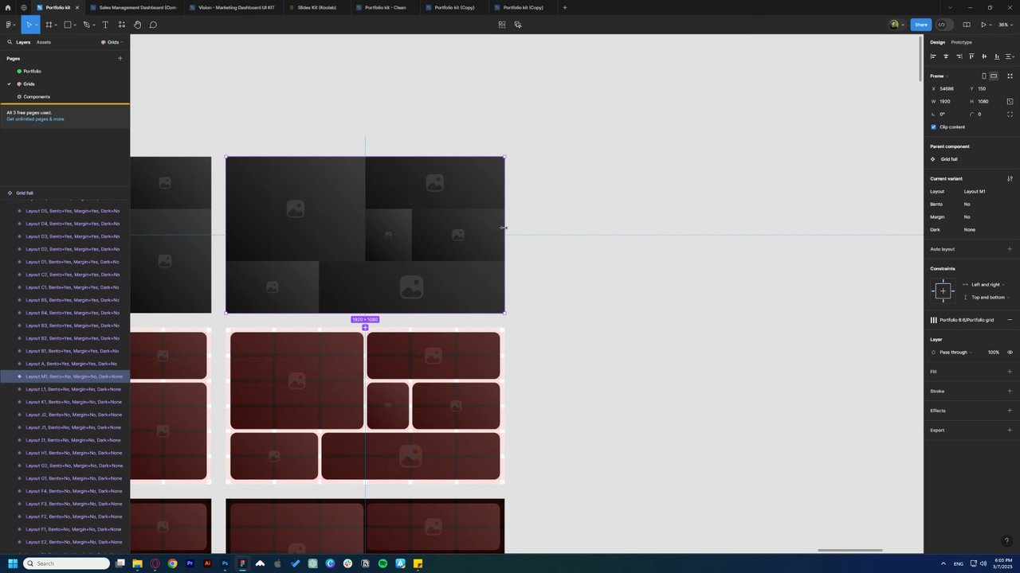The image size is (1020, 573).
Task: Click Get unlimited pages & more link
Action: pos(35,119)
